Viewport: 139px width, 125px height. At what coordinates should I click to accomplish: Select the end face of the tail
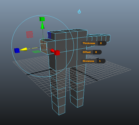click(108, 38)
